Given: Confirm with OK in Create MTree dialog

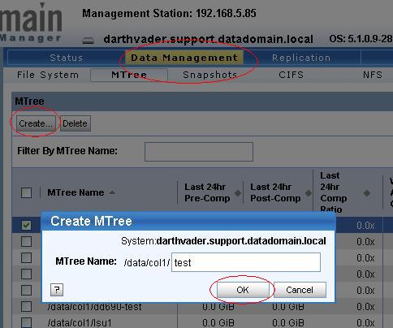Looking at the screenshot, I should pyautogui.click(x=243, y=290).
